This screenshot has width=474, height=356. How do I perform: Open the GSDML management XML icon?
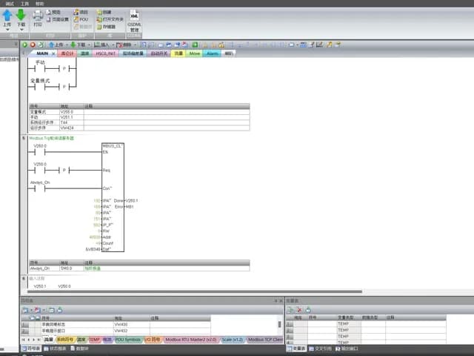click(134, 15)
